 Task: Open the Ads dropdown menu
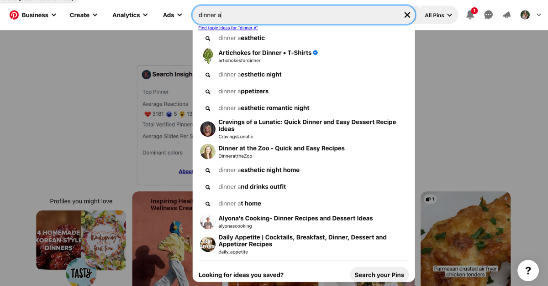pos(172,15)
